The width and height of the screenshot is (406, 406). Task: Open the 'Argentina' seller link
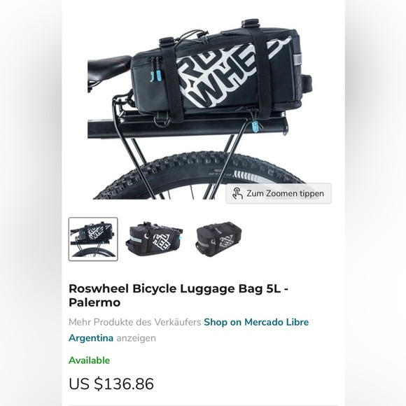(91, 338)
